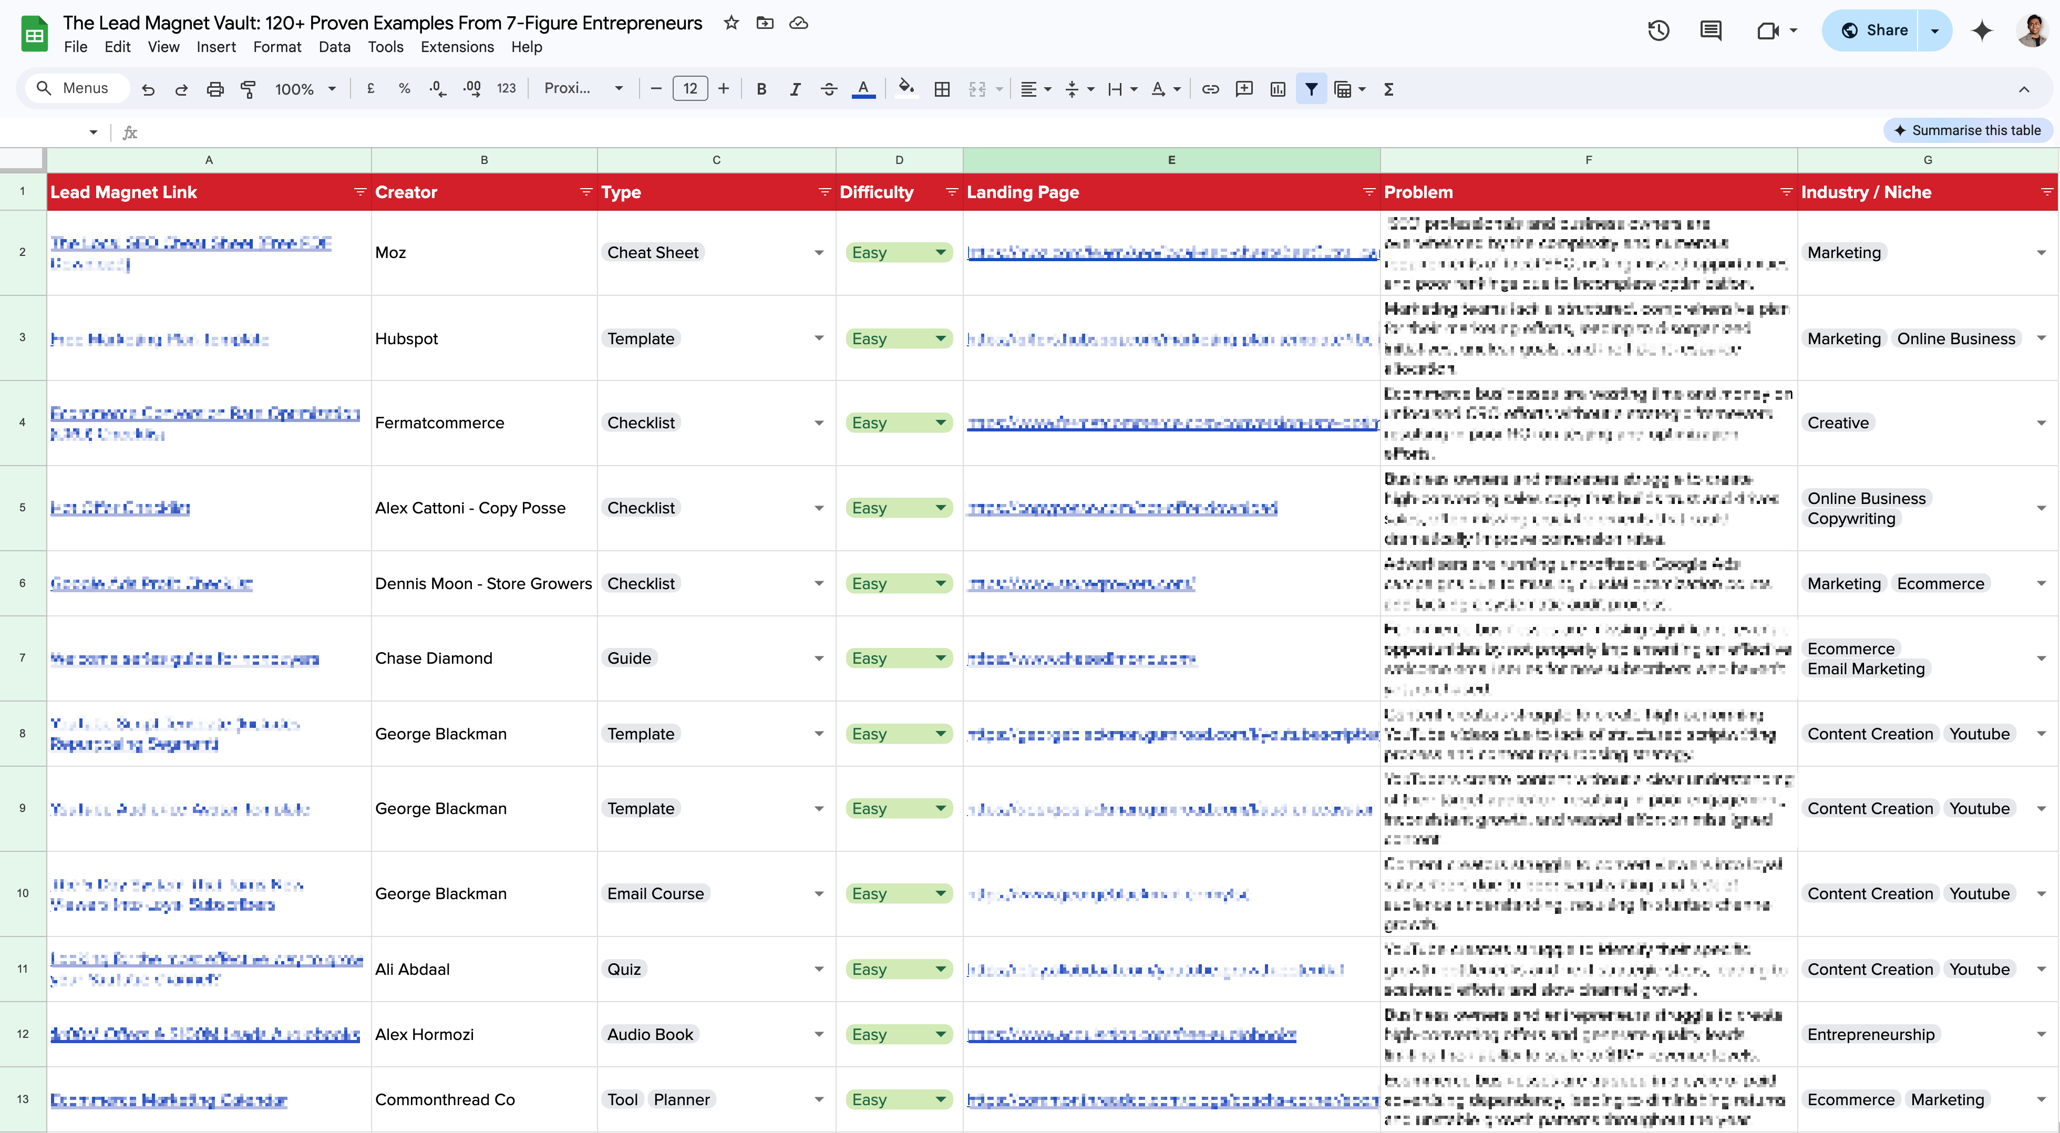Viewport: 2060px width, 1133px height.
Task: Click the version history clock icon
Action: [x=1658, y=30]
